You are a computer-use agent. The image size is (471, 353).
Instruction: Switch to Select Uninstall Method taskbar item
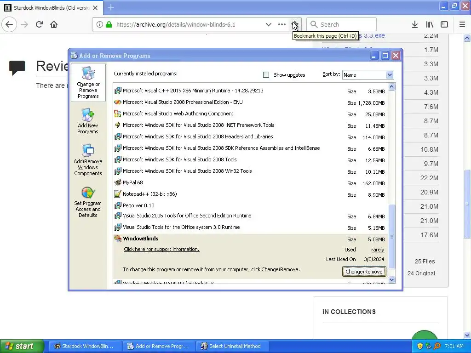point(232,346)
